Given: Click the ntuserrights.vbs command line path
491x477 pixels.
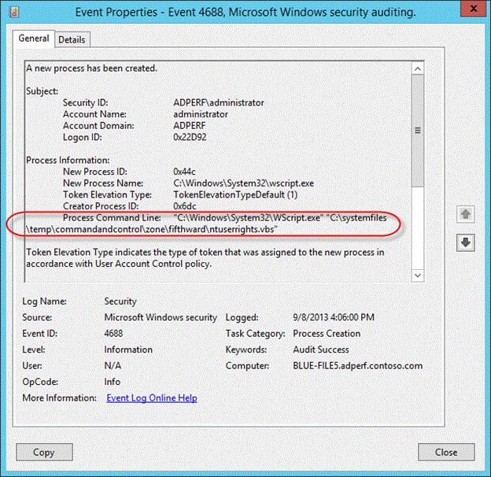Looking at the screenshot, I should (207, 224).
